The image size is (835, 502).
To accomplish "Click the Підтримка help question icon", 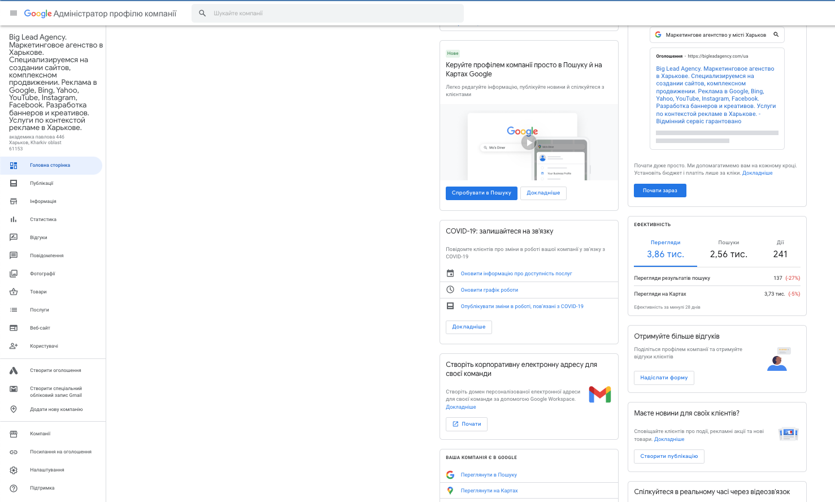I will tap(14, 488).
